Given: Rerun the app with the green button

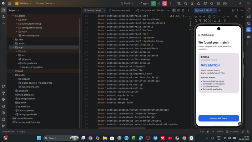Looking at the screenshot, I should pyautogui.click(x=154, y=3).
